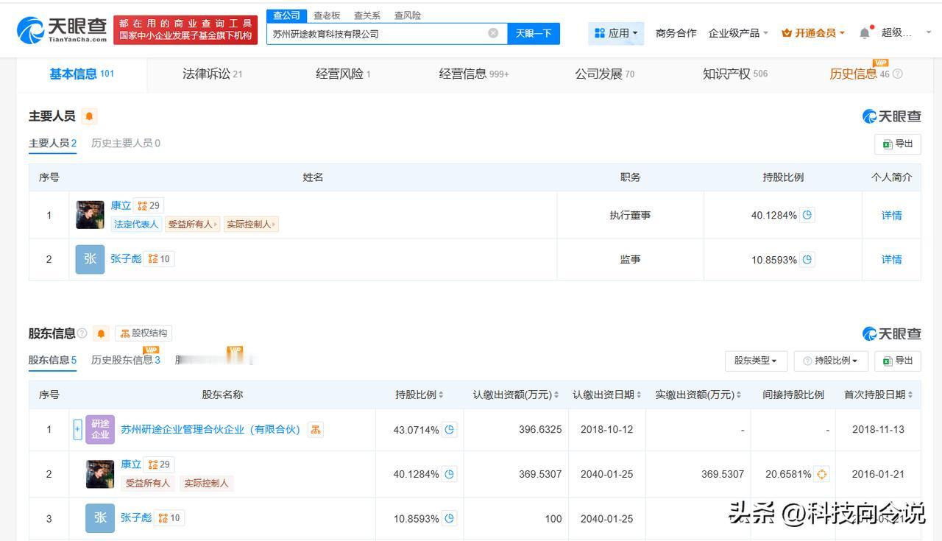Viewport: 942px width, 541px height.
Task: Select the 历史主要人员 0 sub-tab
Action: pyautogui.click(x=126, y=144)
